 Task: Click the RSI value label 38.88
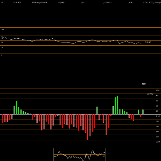(148, 42)
